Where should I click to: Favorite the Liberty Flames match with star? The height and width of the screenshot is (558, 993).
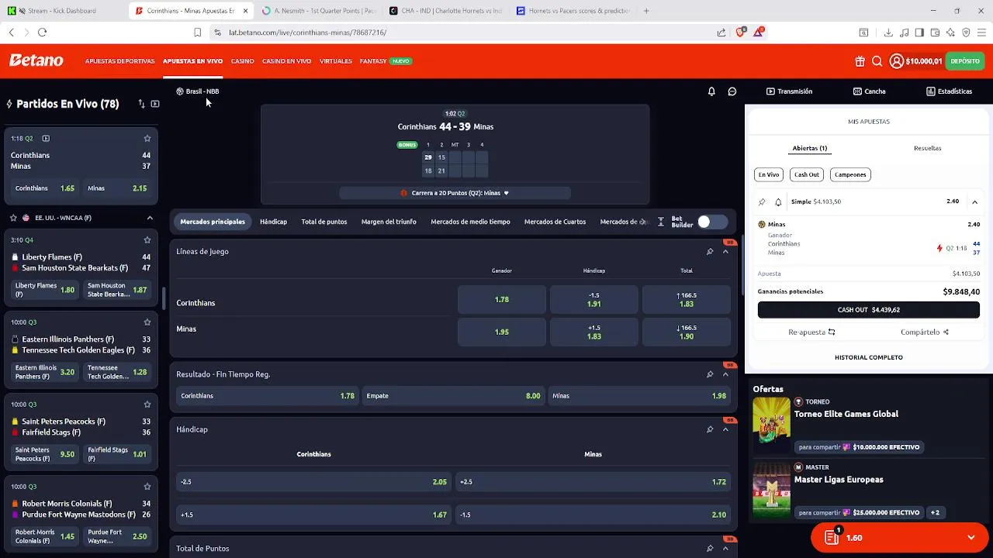coord(147,240)
